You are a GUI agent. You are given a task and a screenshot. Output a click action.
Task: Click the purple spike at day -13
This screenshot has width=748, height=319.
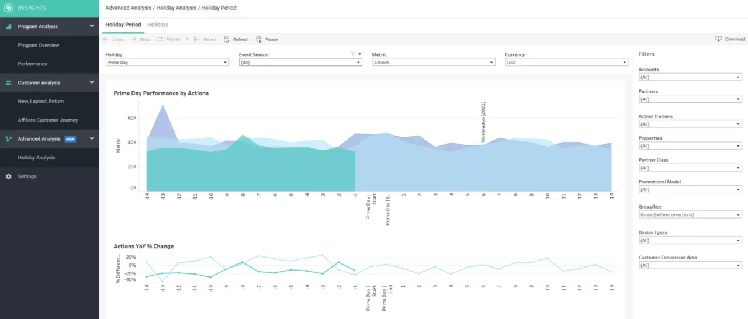pyautogui.click(x=162, y=106)
